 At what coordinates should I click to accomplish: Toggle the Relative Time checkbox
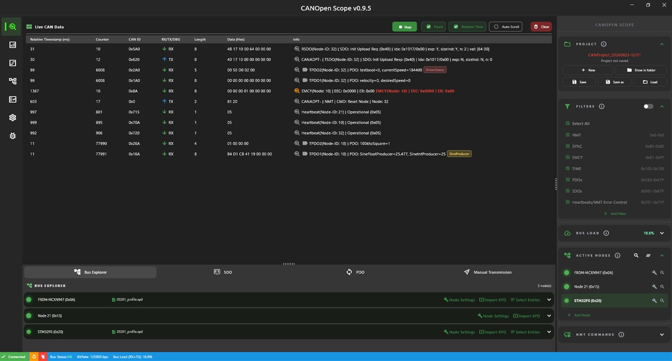pyautogui.click(x=467, y=27)
